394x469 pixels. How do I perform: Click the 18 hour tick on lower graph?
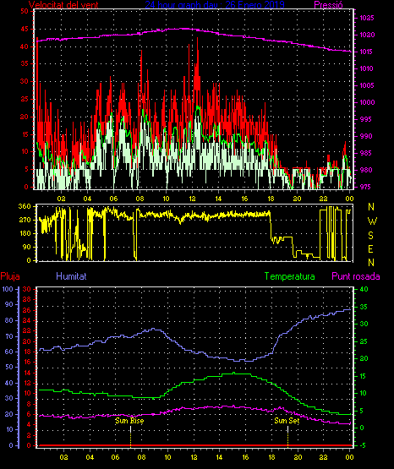coord(271,457)
